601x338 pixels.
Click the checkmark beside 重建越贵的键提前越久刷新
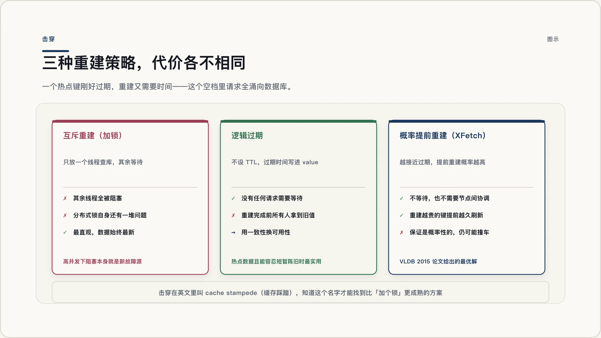pyautogui.click(x=402, y=215)
